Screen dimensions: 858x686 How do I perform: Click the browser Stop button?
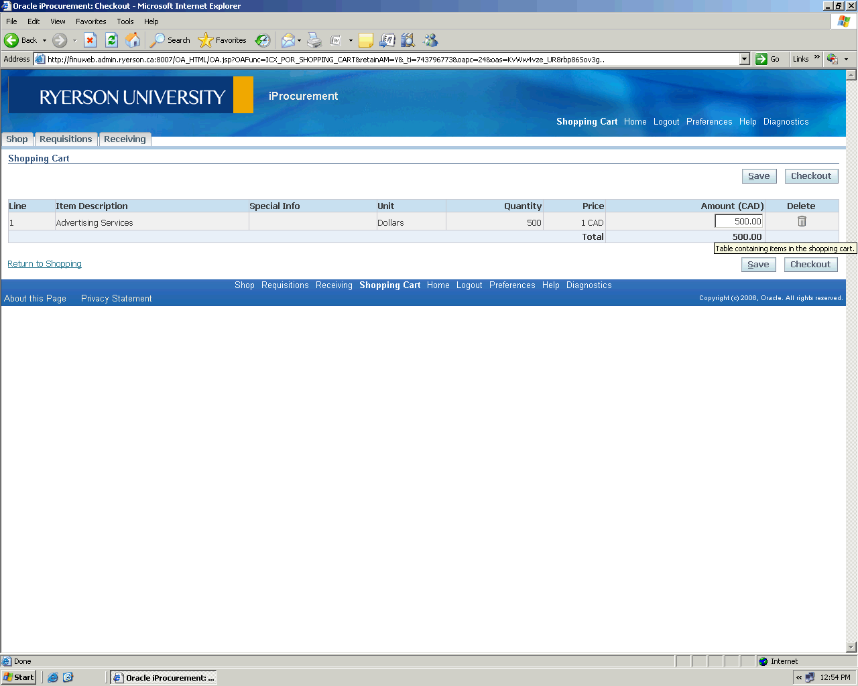point(90,40)
